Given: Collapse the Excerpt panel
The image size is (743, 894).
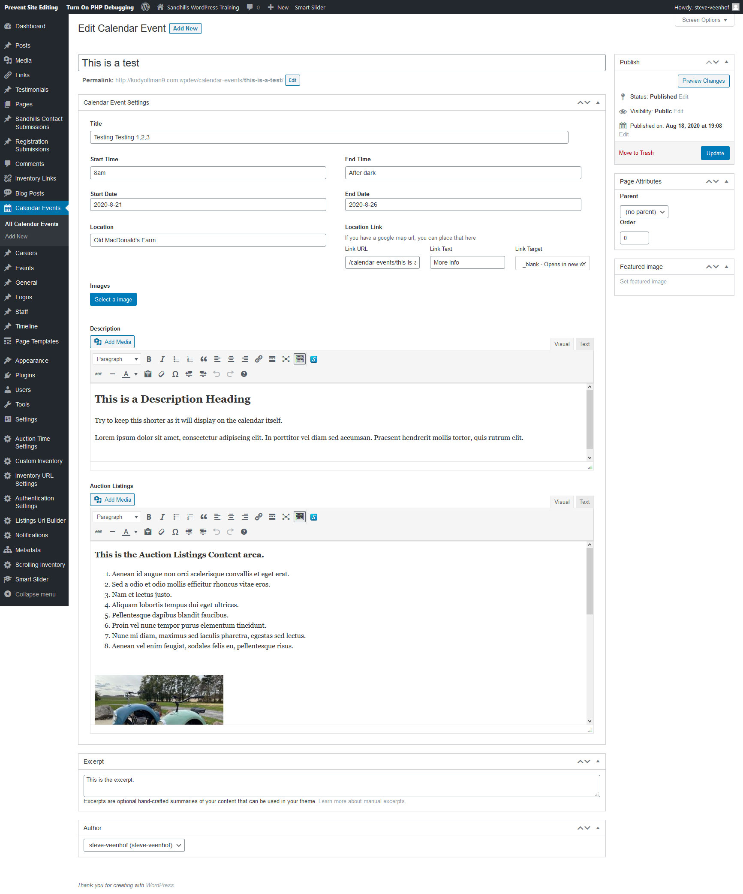Looking at the screenshot, I should point(598,762).
